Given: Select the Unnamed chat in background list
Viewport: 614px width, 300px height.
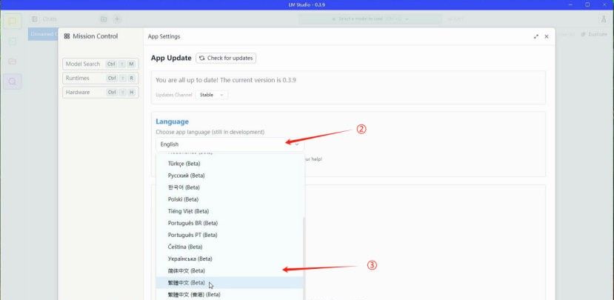Looking at the screenshot, I should 43,34.
